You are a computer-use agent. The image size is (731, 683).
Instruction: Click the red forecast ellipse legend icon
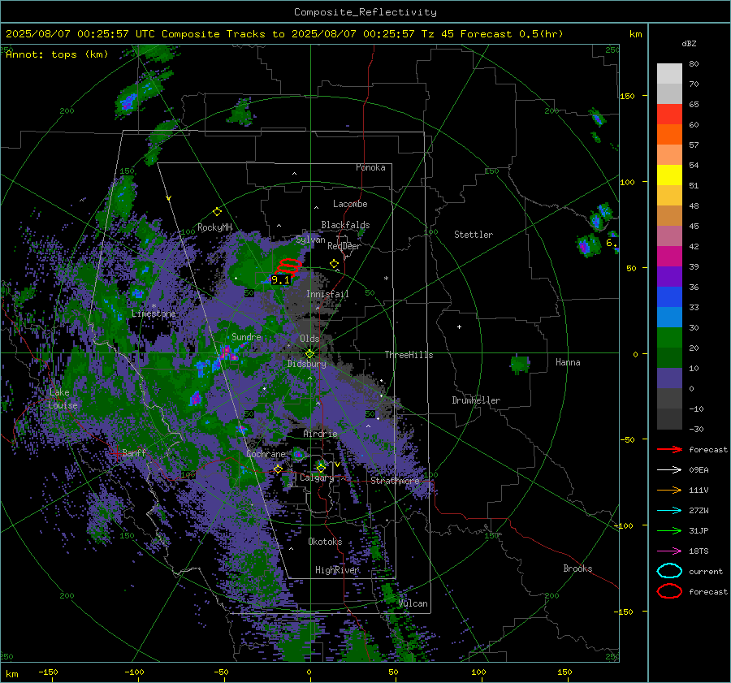[669, 591]
